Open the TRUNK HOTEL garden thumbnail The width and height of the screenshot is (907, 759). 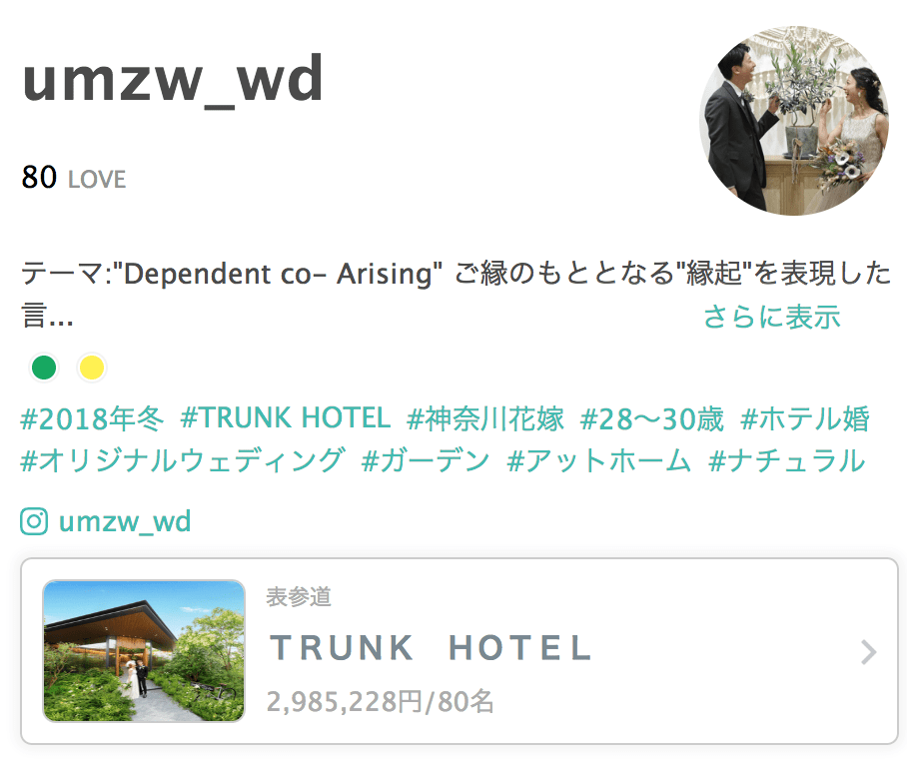pos(144,651)
